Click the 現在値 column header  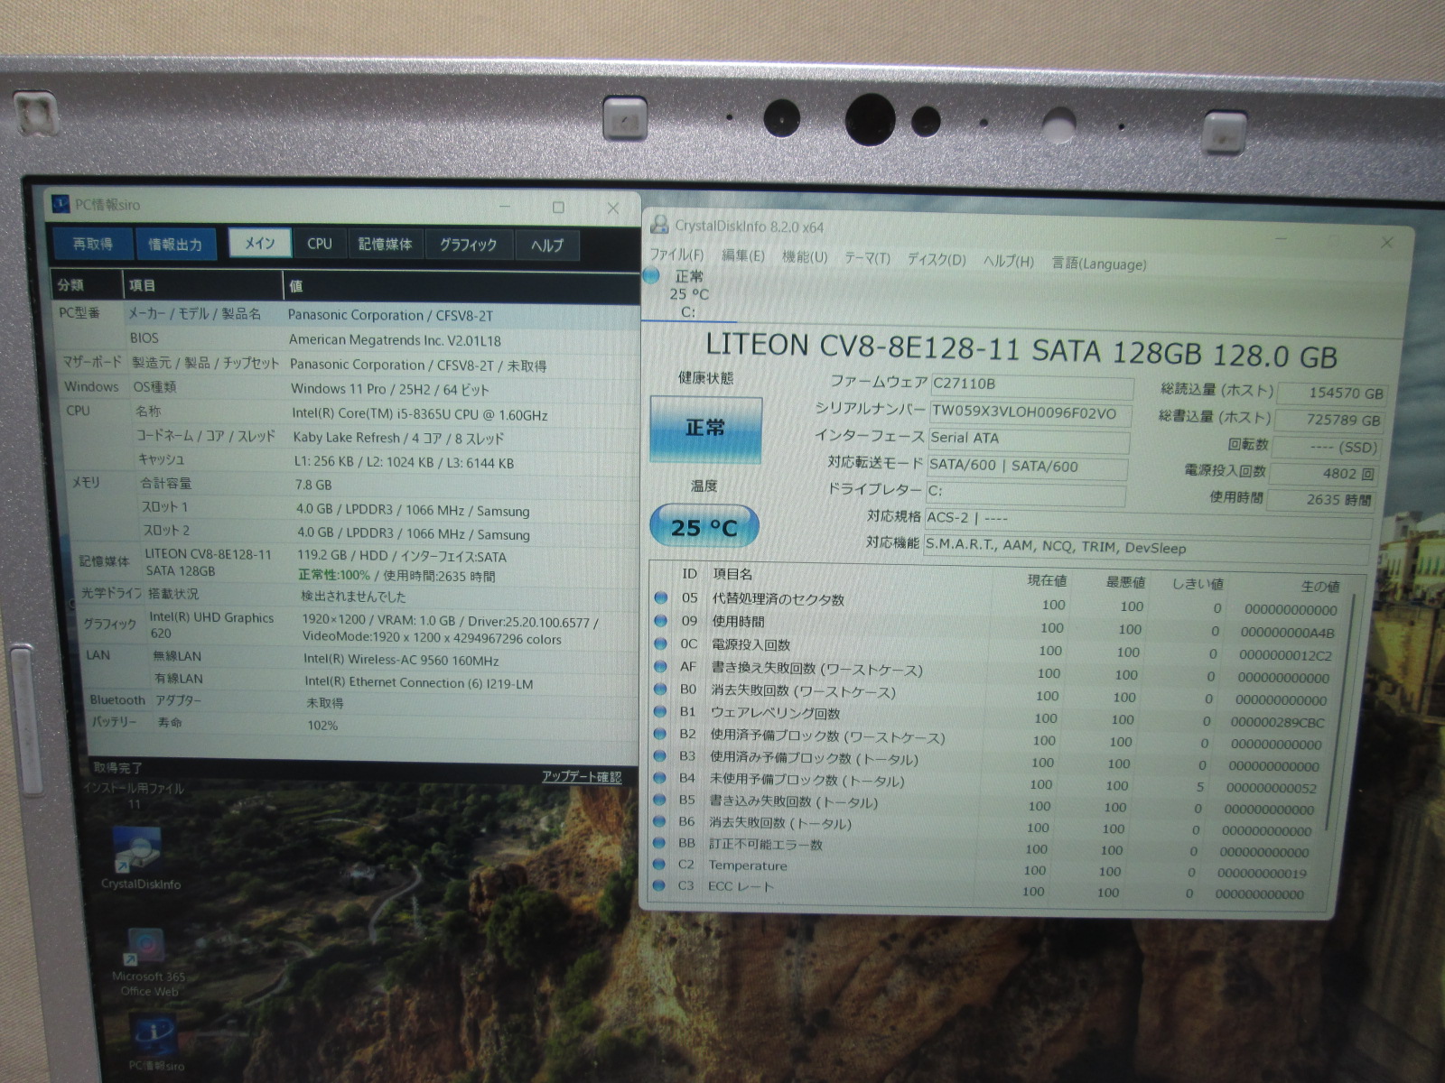point(1047,580)
